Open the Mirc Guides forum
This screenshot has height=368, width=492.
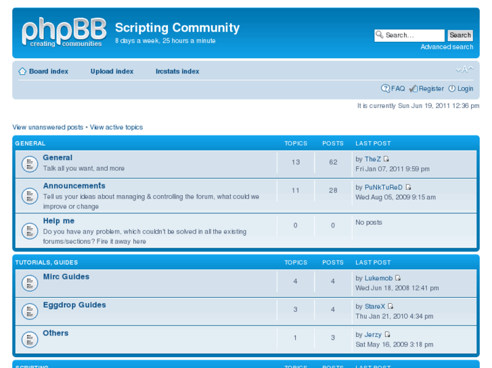(66, 277)
